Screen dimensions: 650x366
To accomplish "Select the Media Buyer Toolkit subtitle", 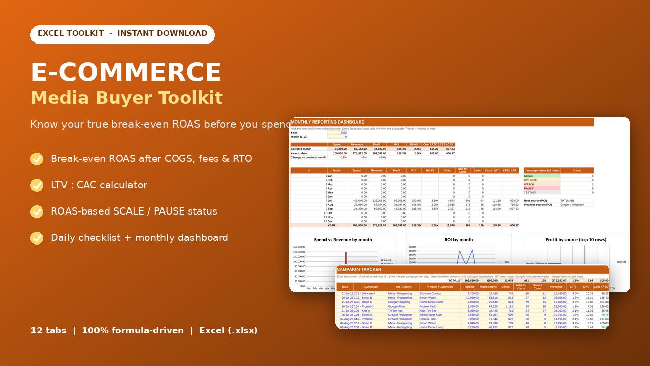I will pos(126,98).
